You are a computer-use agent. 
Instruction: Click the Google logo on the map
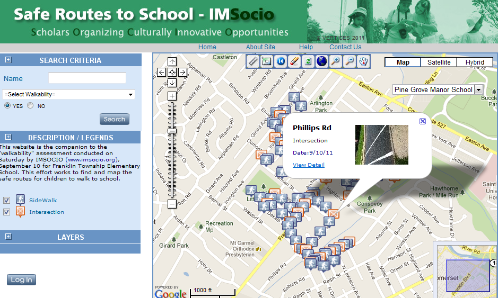click(x=171, y=294)
